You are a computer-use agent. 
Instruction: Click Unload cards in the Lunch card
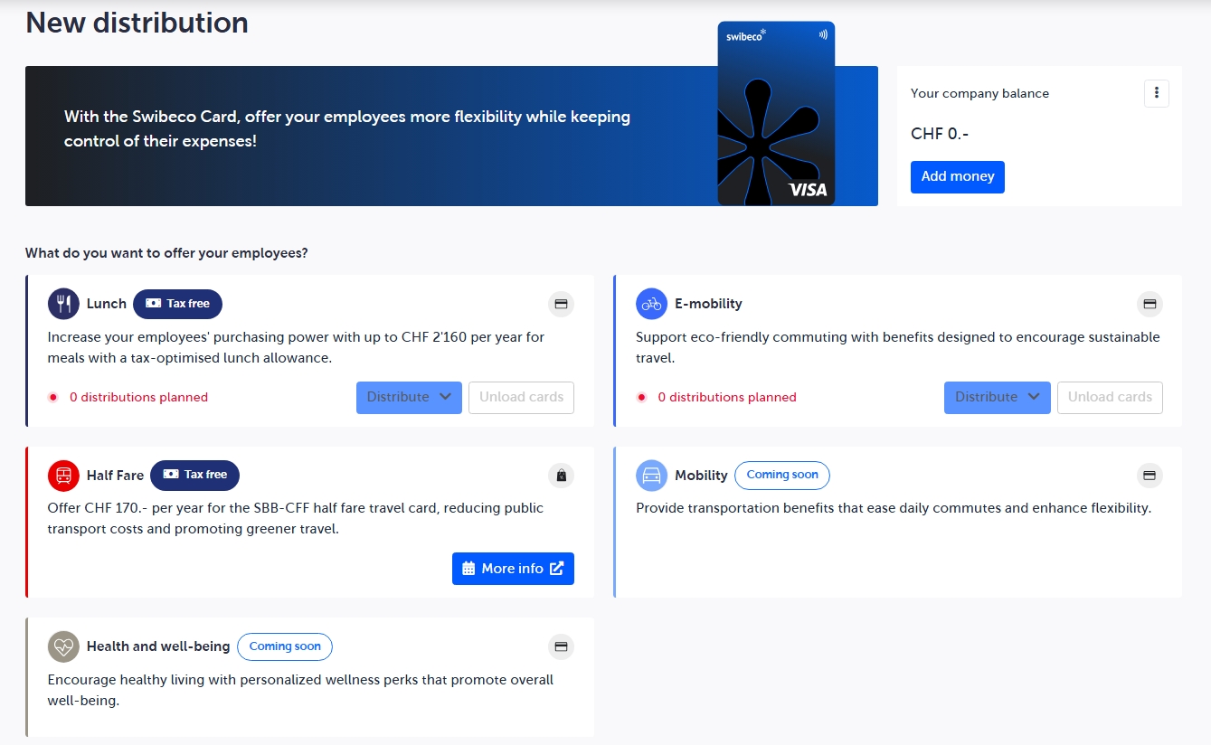521,398
